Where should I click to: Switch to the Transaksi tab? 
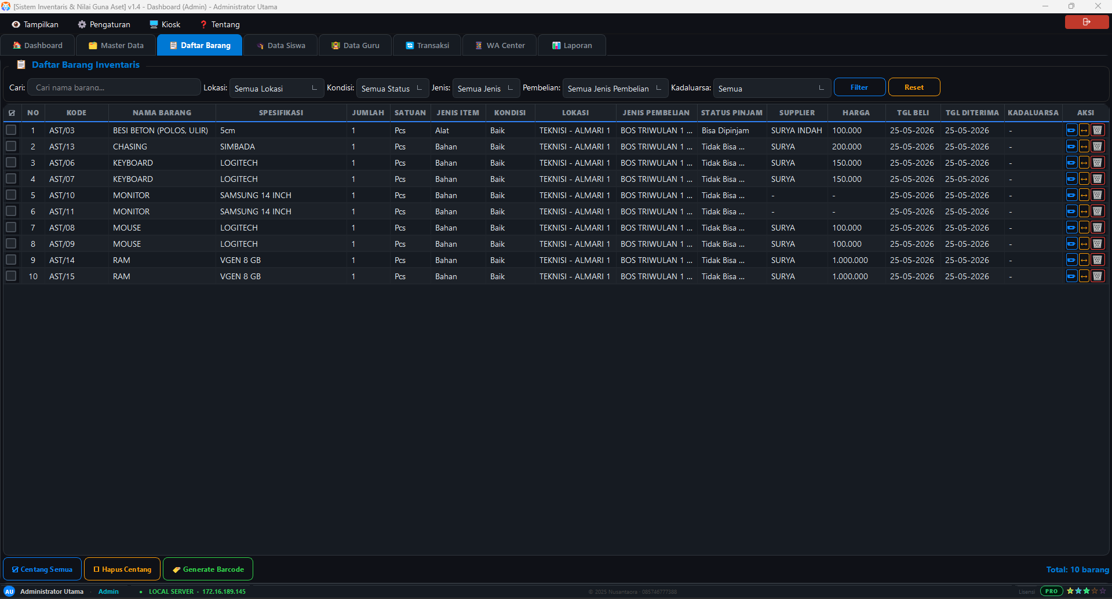click(427, 45)
